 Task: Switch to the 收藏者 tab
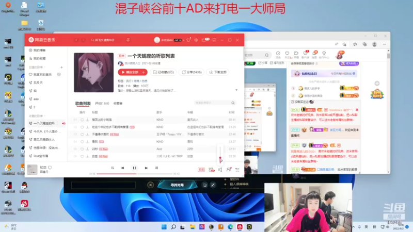(118, 104)
